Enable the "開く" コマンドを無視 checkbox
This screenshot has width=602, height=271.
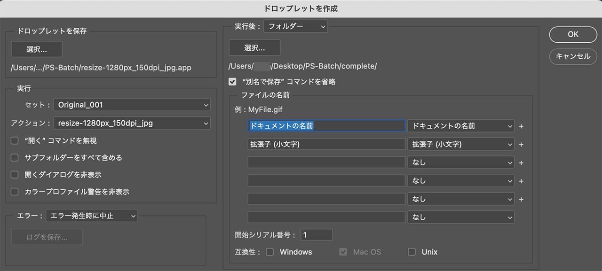(15, 140)
